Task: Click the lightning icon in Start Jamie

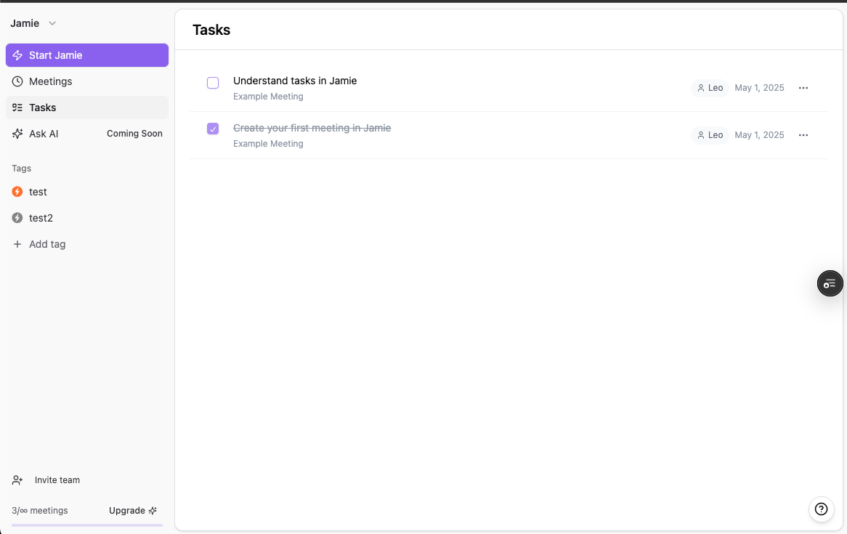Action: click(x=17, y=55)
